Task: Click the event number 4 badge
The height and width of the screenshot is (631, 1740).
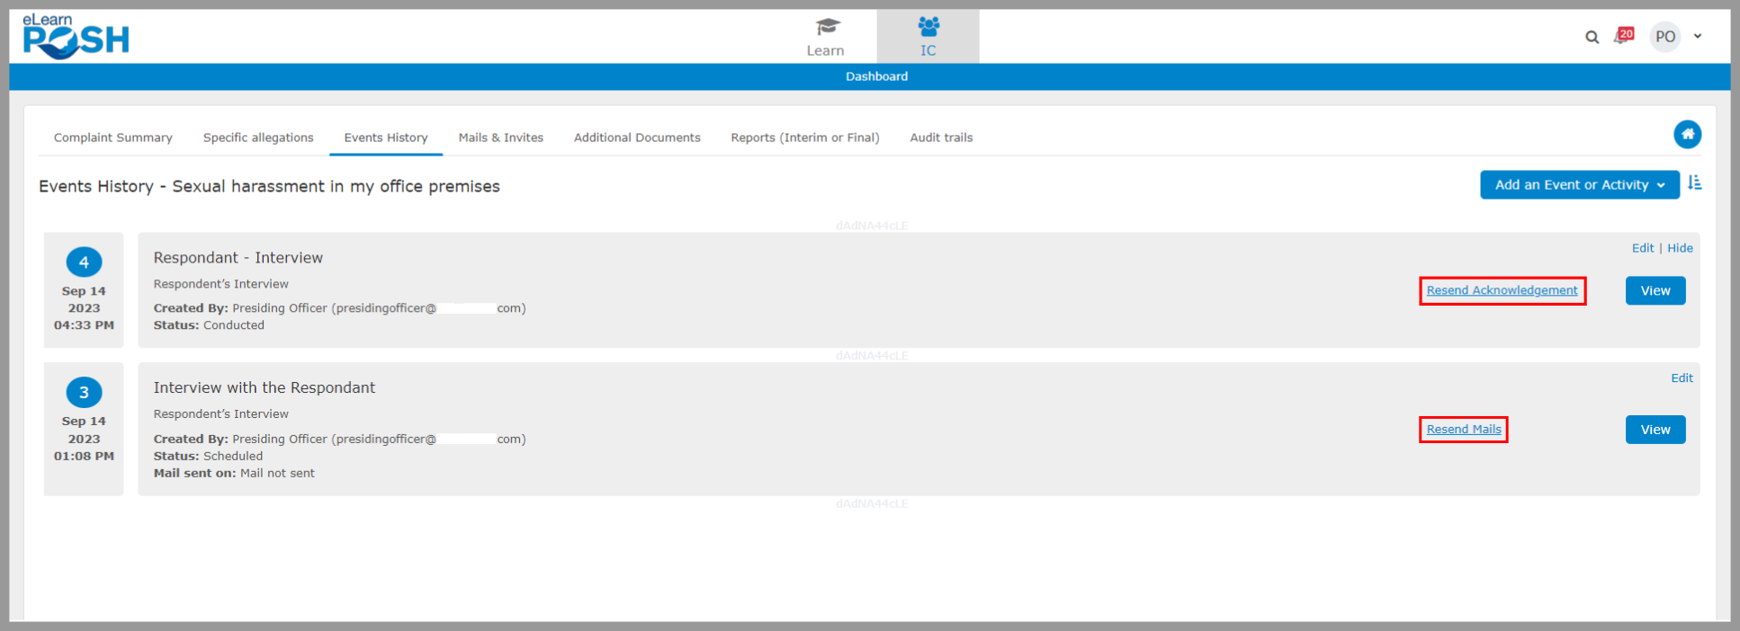Action: 84,262
